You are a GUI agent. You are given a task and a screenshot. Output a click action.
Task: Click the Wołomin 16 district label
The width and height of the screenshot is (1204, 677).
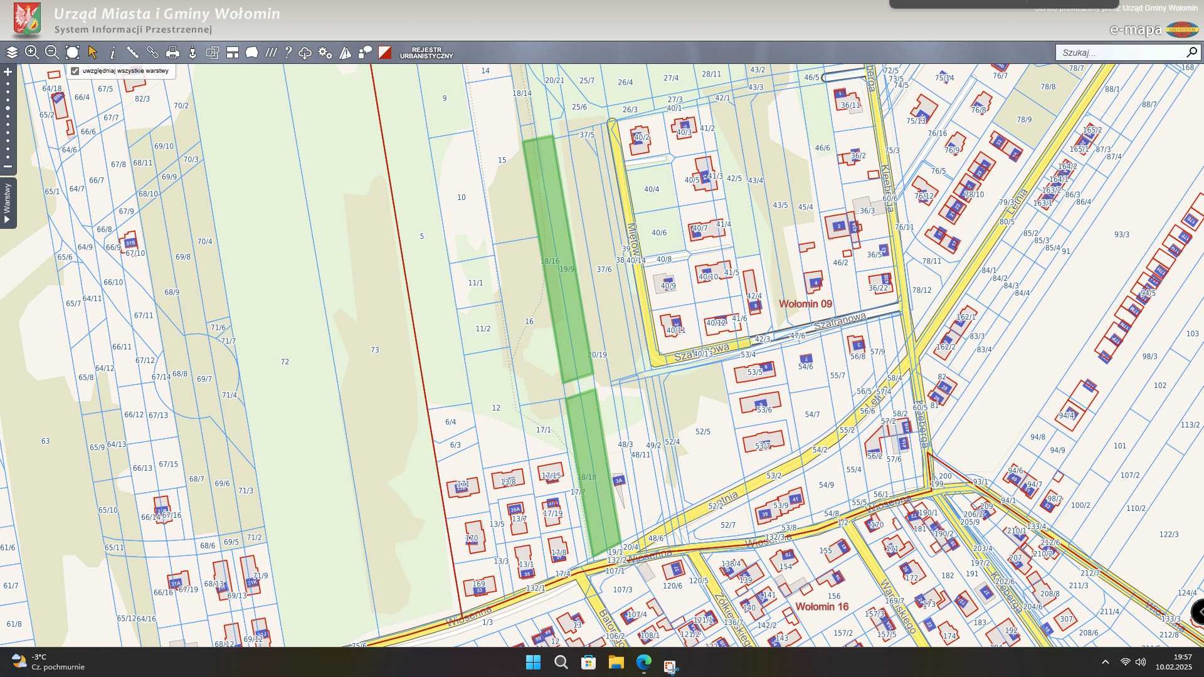[x=821, y=606]
